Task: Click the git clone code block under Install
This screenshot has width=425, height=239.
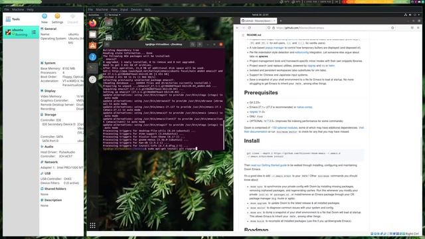Action: coord(304,155)
